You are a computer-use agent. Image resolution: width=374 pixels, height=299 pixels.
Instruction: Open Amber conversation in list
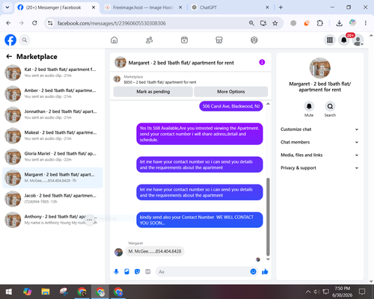pyautogui.click(x=52, y=93)
